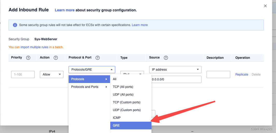Viewport: 276px width, 133px height.
Task: Click the Protocol & Port help icon
Action: (98, 58)
